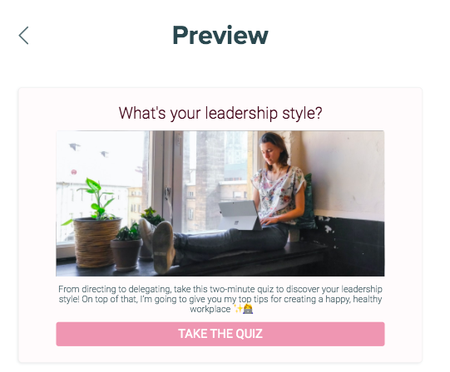This screenshot has height=372, width=450.
Task: Click the window handle in the photo
Action: click(x=167, y=193)
